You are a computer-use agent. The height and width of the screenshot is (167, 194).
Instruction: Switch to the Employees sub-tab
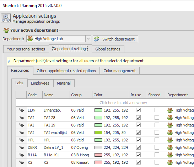coord(40,83)
